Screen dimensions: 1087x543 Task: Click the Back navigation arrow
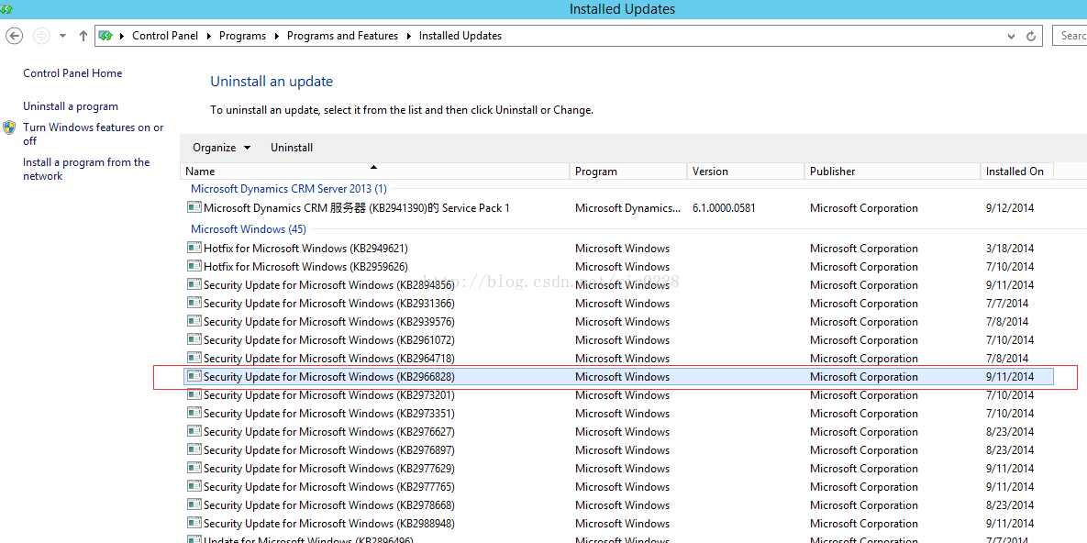[15, 36]
